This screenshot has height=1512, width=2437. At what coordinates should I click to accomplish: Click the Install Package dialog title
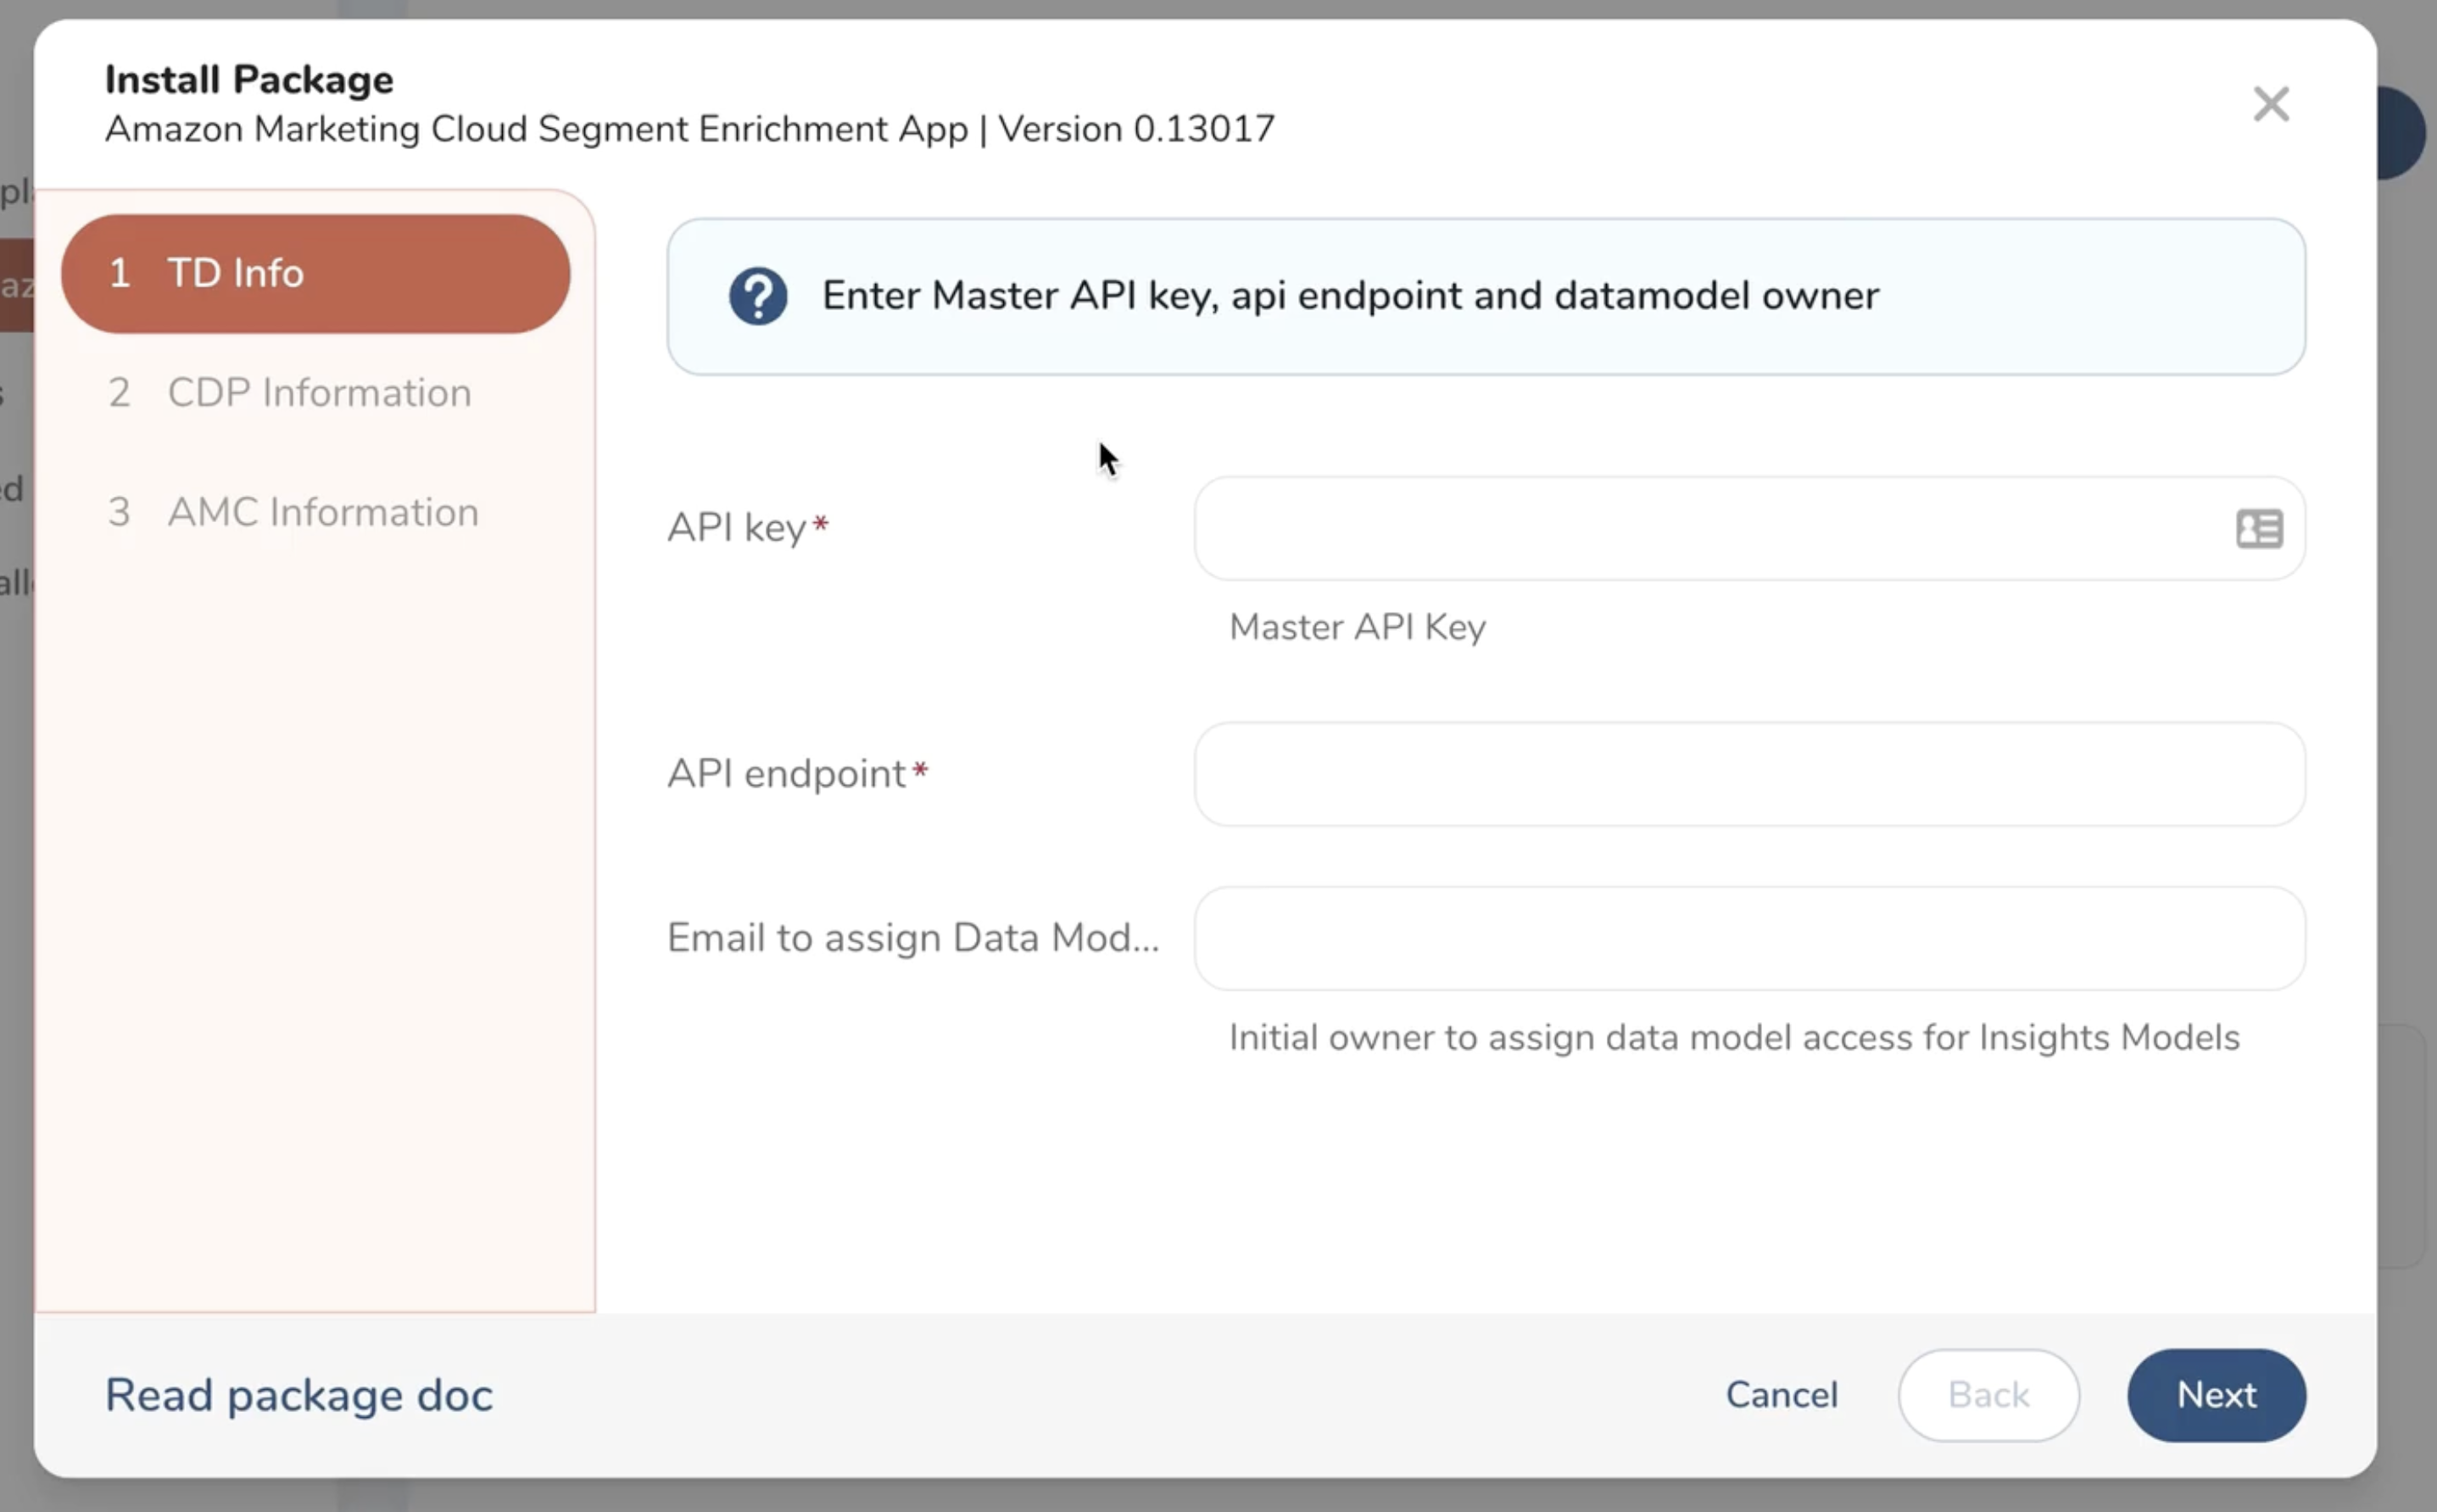(248, 78)
